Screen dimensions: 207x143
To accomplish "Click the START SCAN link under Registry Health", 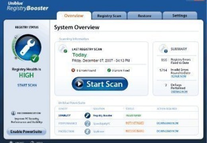I will [27, 85].
